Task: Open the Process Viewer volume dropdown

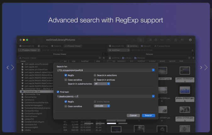Action: (29, 50)
